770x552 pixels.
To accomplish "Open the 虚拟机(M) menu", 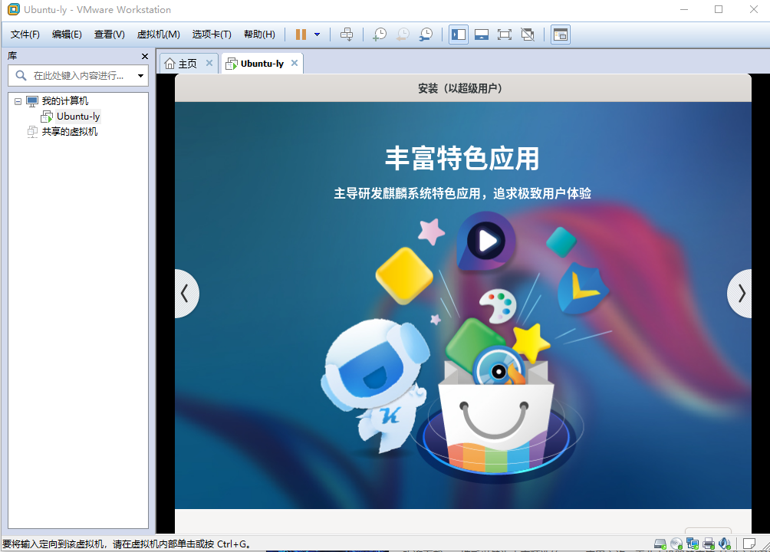I will point(158,34).
